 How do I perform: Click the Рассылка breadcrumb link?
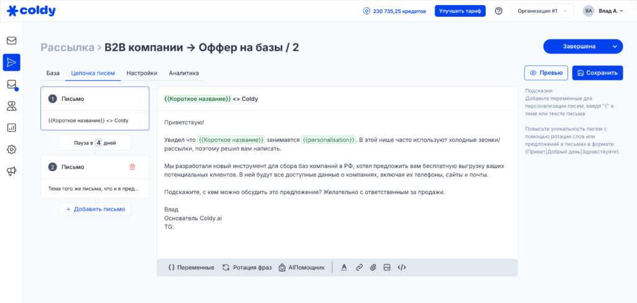(67, 47)
